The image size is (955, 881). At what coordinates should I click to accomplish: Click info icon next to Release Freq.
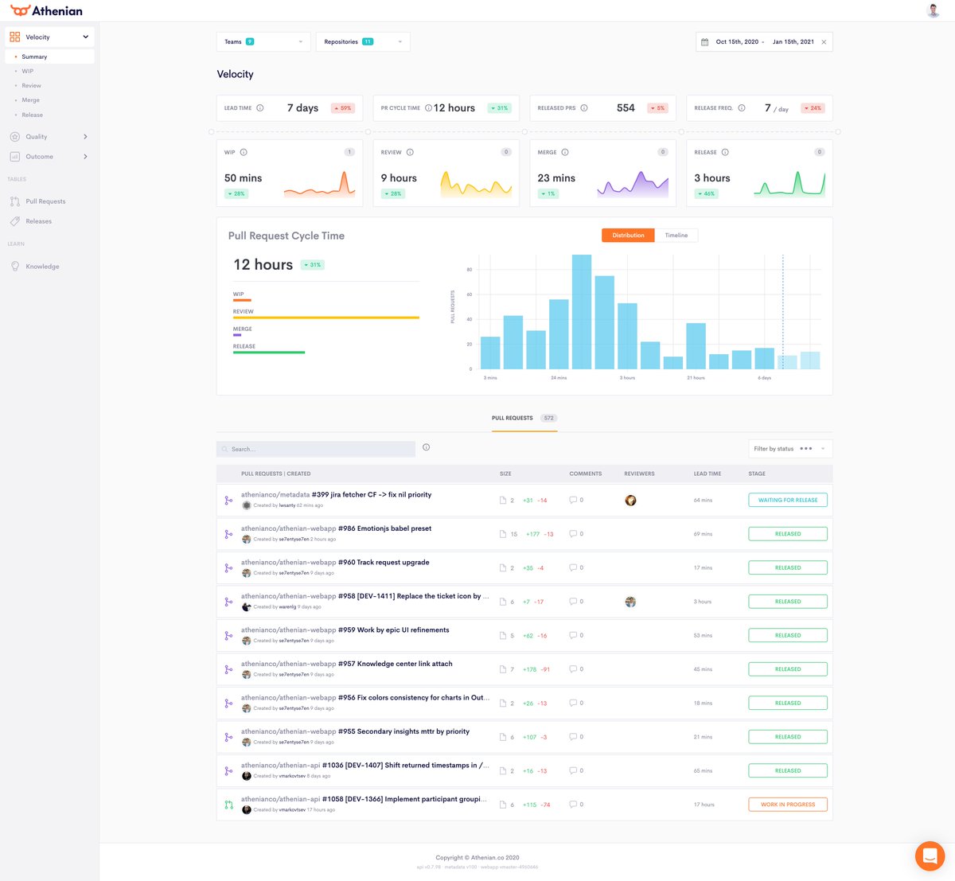click(742, 108)
